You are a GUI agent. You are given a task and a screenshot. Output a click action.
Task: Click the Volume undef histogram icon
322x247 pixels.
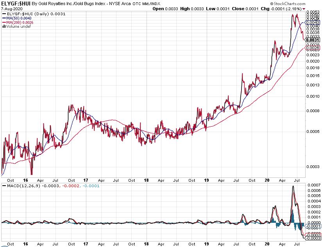pyautogui.click(x=4, y=26)
